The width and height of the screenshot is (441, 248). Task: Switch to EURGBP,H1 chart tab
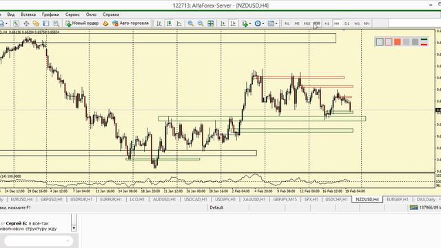[x=398, y=199]
